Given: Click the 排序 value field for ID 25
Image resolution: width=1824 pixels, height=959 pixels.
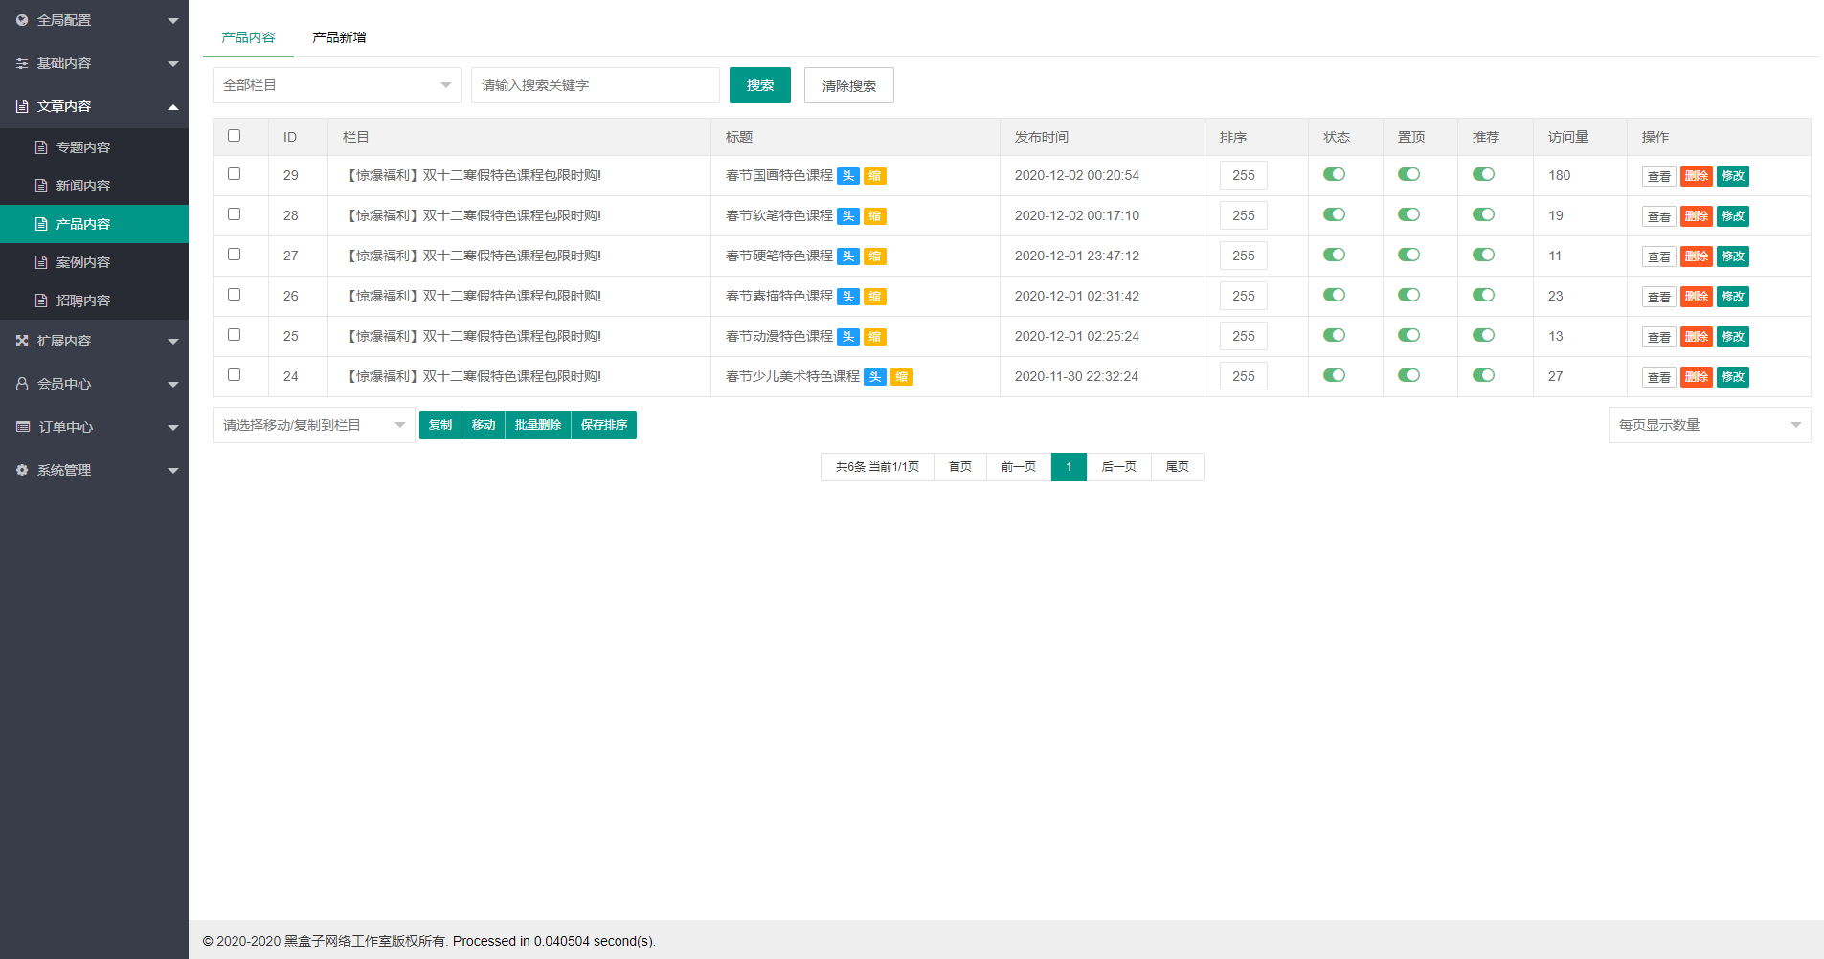Looking at the screenshot, I should tap(1244, 336).
